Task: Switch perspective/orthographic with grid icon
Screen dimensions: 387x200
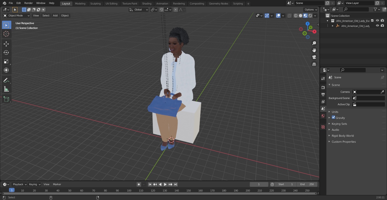Action: coord(314,64)
